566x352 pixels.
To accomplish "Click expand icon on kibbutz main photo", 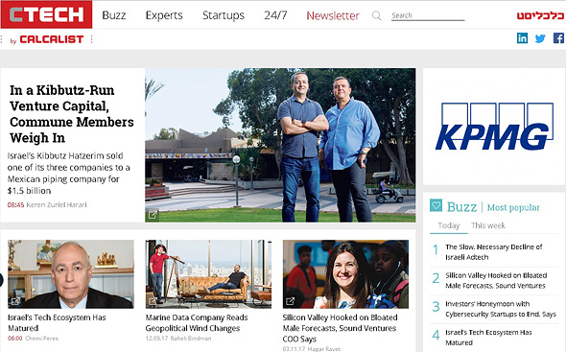I will (153, 215).
